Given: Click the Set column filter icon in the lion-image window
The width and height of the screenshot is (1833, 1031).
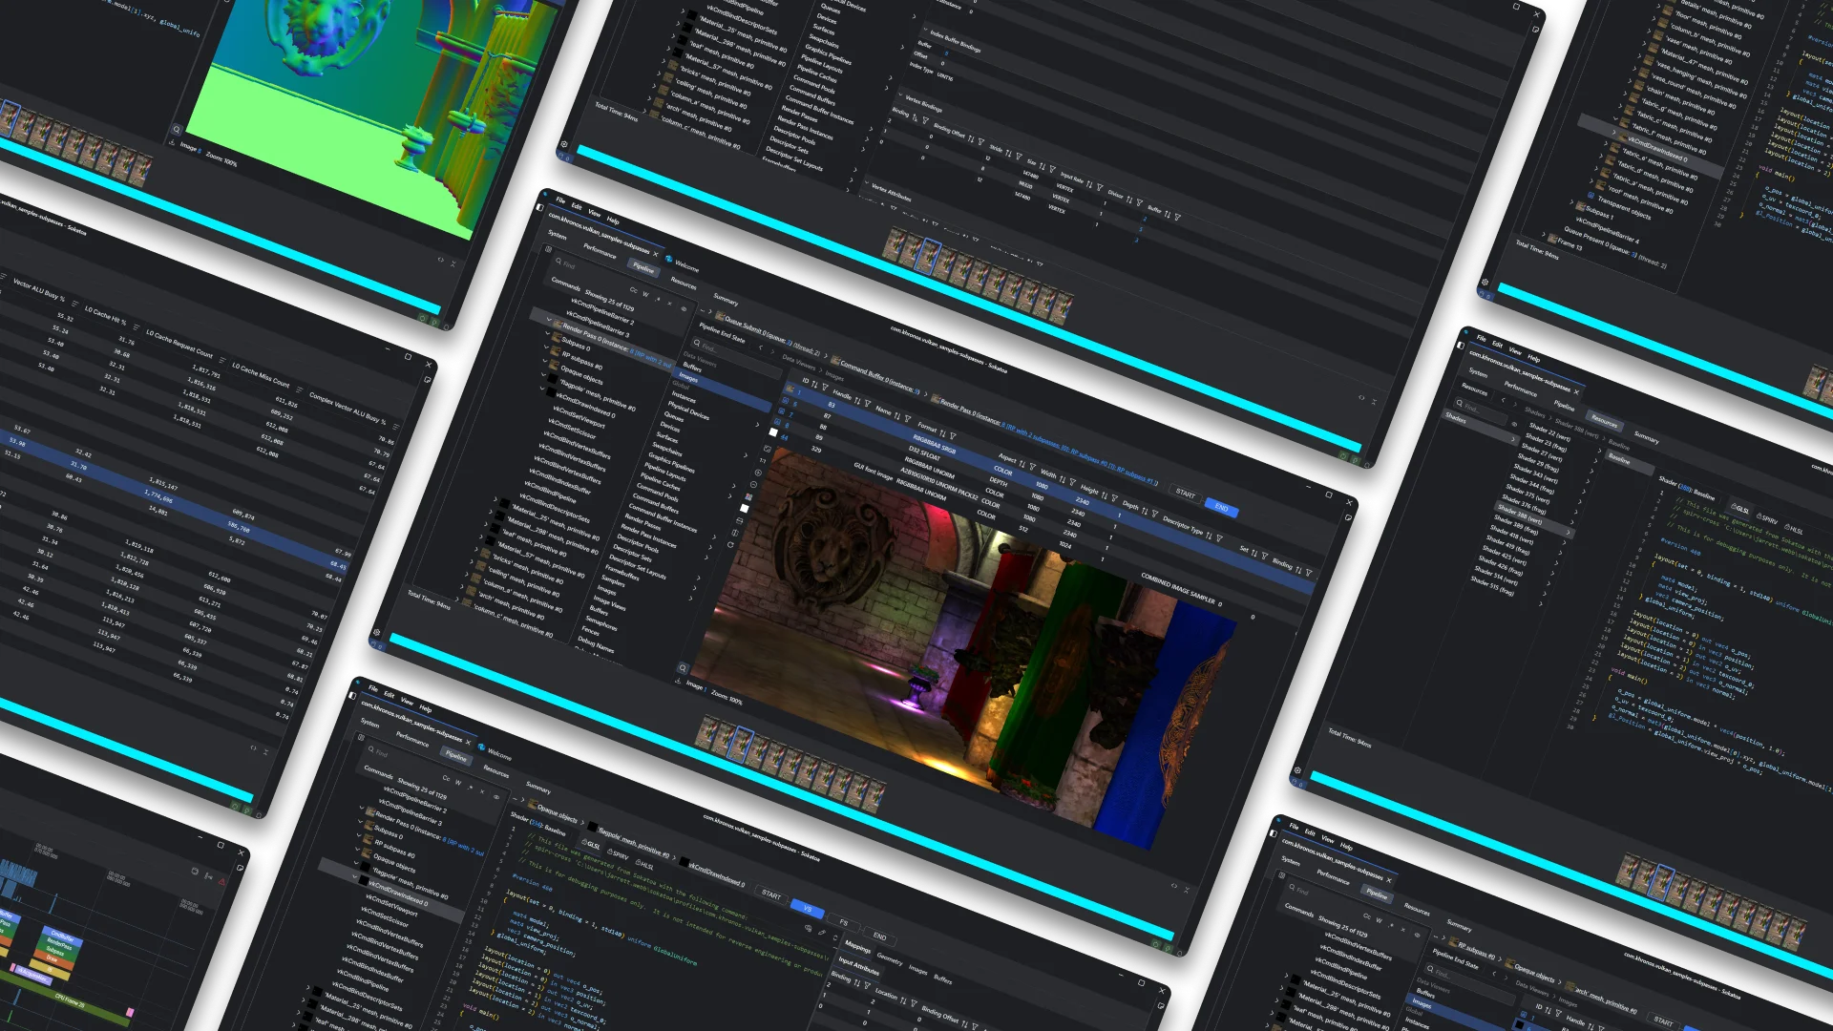Looking at the screenshot, I should (1265, 556).
